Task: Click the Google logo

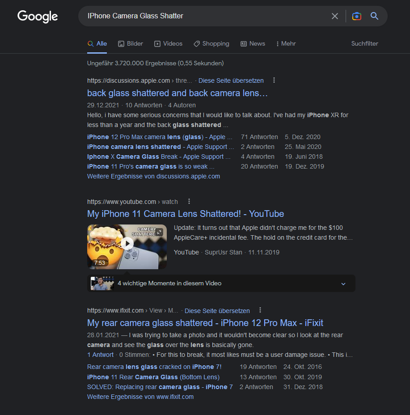Action: (x=38, y=17)
